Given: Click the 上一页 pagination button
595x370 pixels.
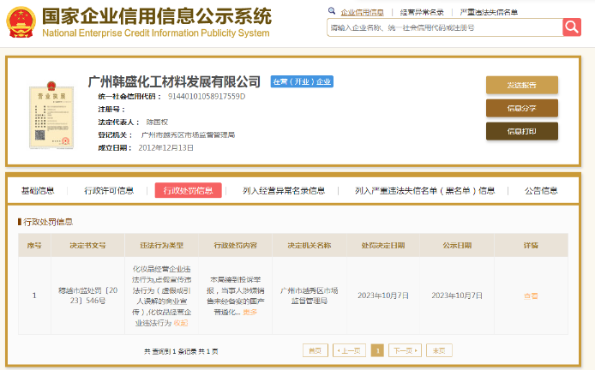Looking at the screenshot, I should click(349, 350).
